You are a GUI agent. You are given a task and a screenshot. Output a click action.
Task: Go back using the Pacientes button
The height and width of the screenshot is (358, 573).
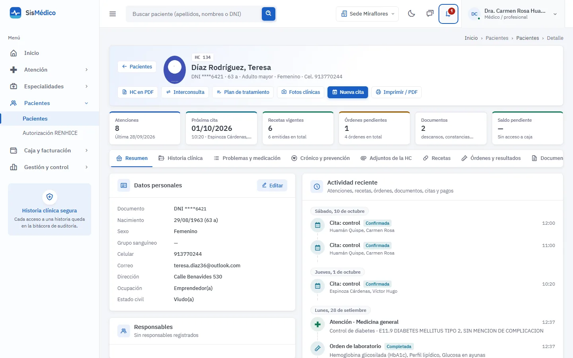(x=137, y=67)
